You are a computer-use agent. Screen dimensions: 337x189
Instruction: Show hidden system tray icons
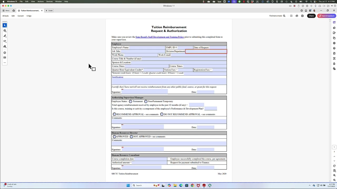pyautogui.click(x=310, y=185)
